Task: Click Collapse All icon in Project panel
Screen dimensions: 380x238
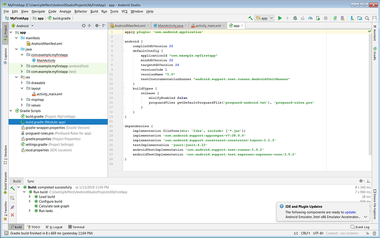Action: 90,26
